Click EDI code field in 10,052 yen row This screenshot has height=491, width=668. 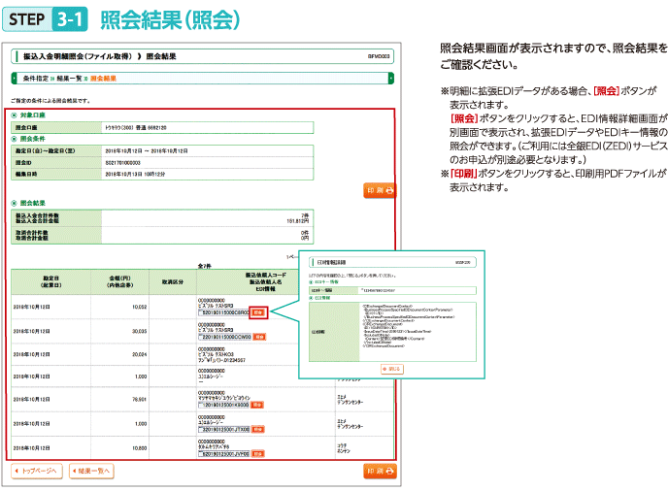point(224,312)
